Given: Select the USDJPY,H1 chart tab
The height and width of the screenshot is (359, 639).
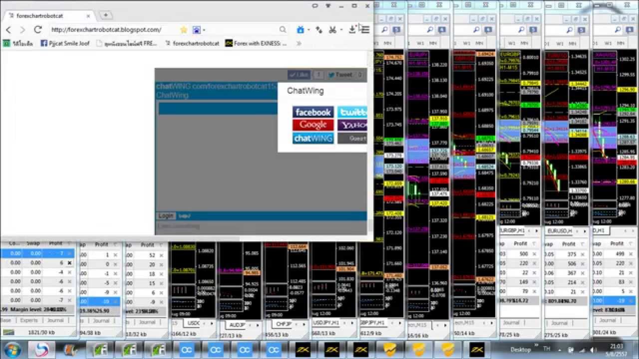Looking at the screenshot, I should (325, 323).
